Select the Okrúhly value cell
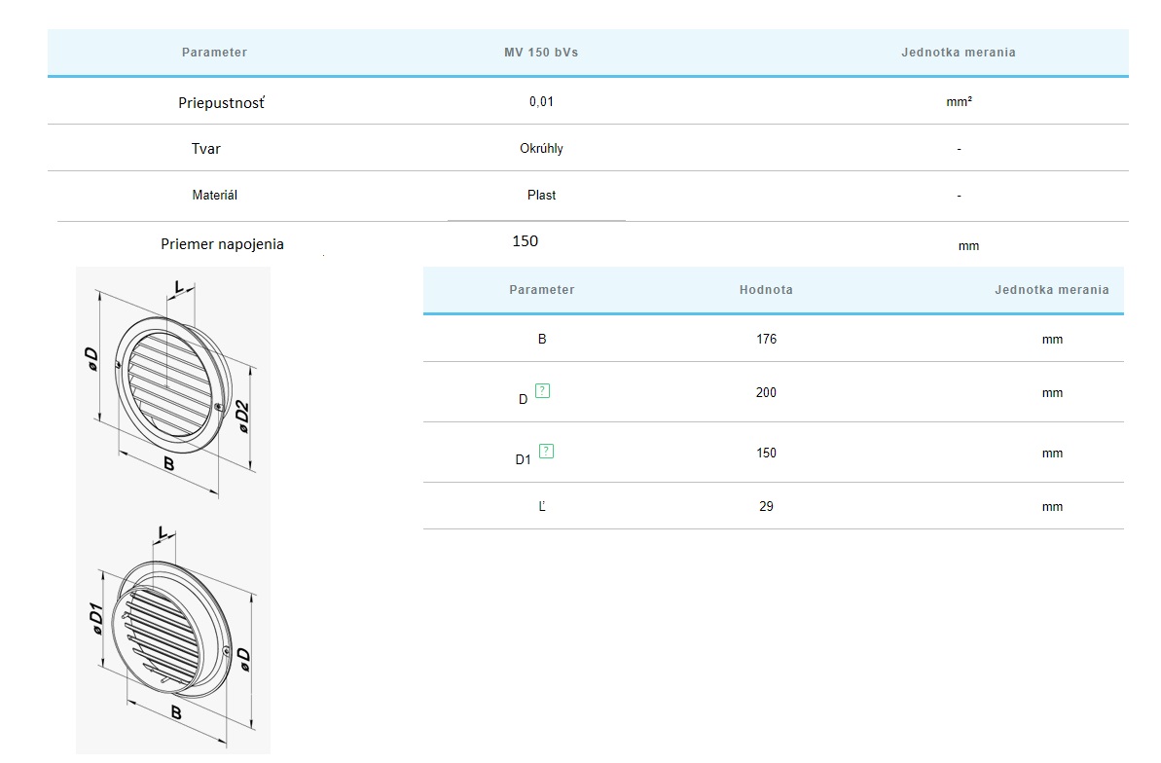Viewport: 1161px width, 763px height. point(541,149)
